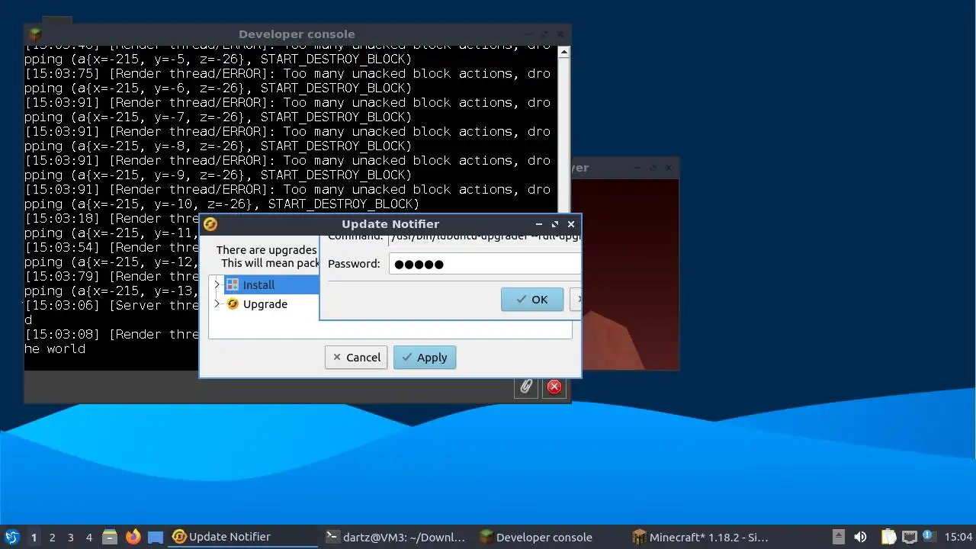Screen dimensions: 976x549
Task: Click the y=-10 START_DESTROY_BLOCK log line
Action: click(222, 204)
